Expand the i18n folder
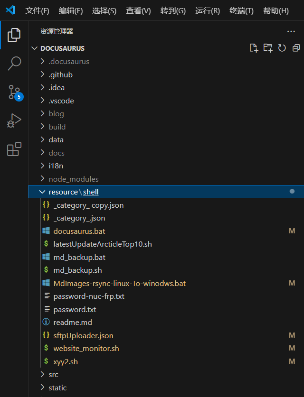The height and width of the screenshot is (397, 304). click(43, 166)
